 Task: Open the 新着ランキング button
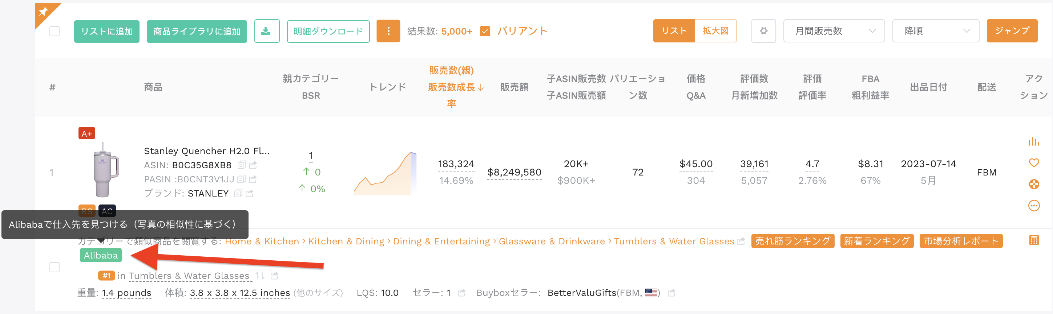pos(876,241)
